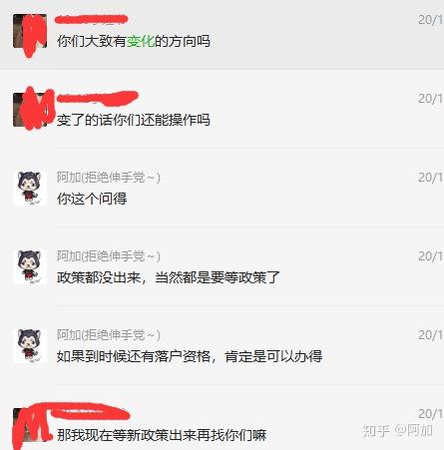444x450 pixels.
Task: Select the message "你们大致有变化的方向吗"
Action: tap(134, 41)
